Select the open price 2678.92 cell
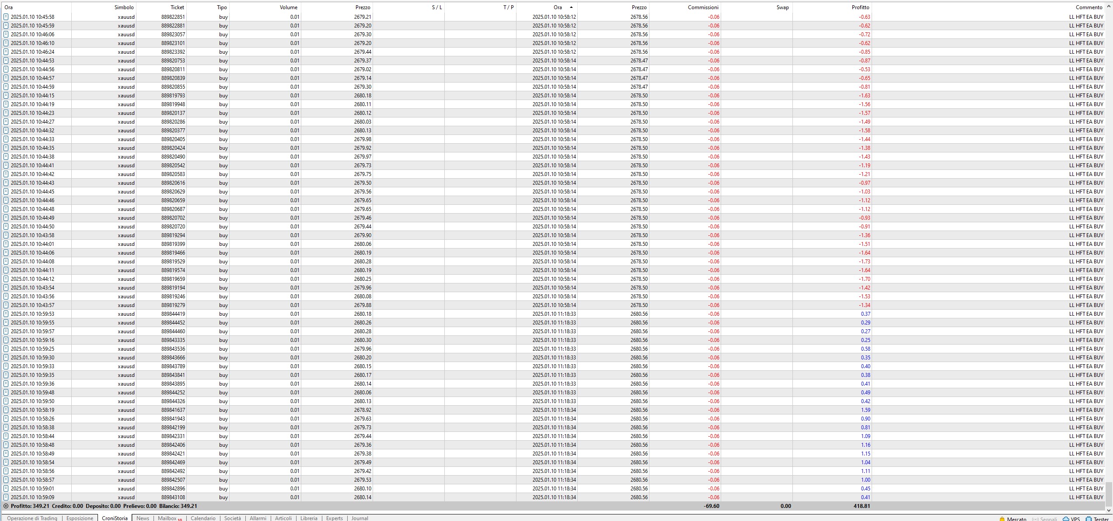 pyautogui.click(x=363, y=410)
